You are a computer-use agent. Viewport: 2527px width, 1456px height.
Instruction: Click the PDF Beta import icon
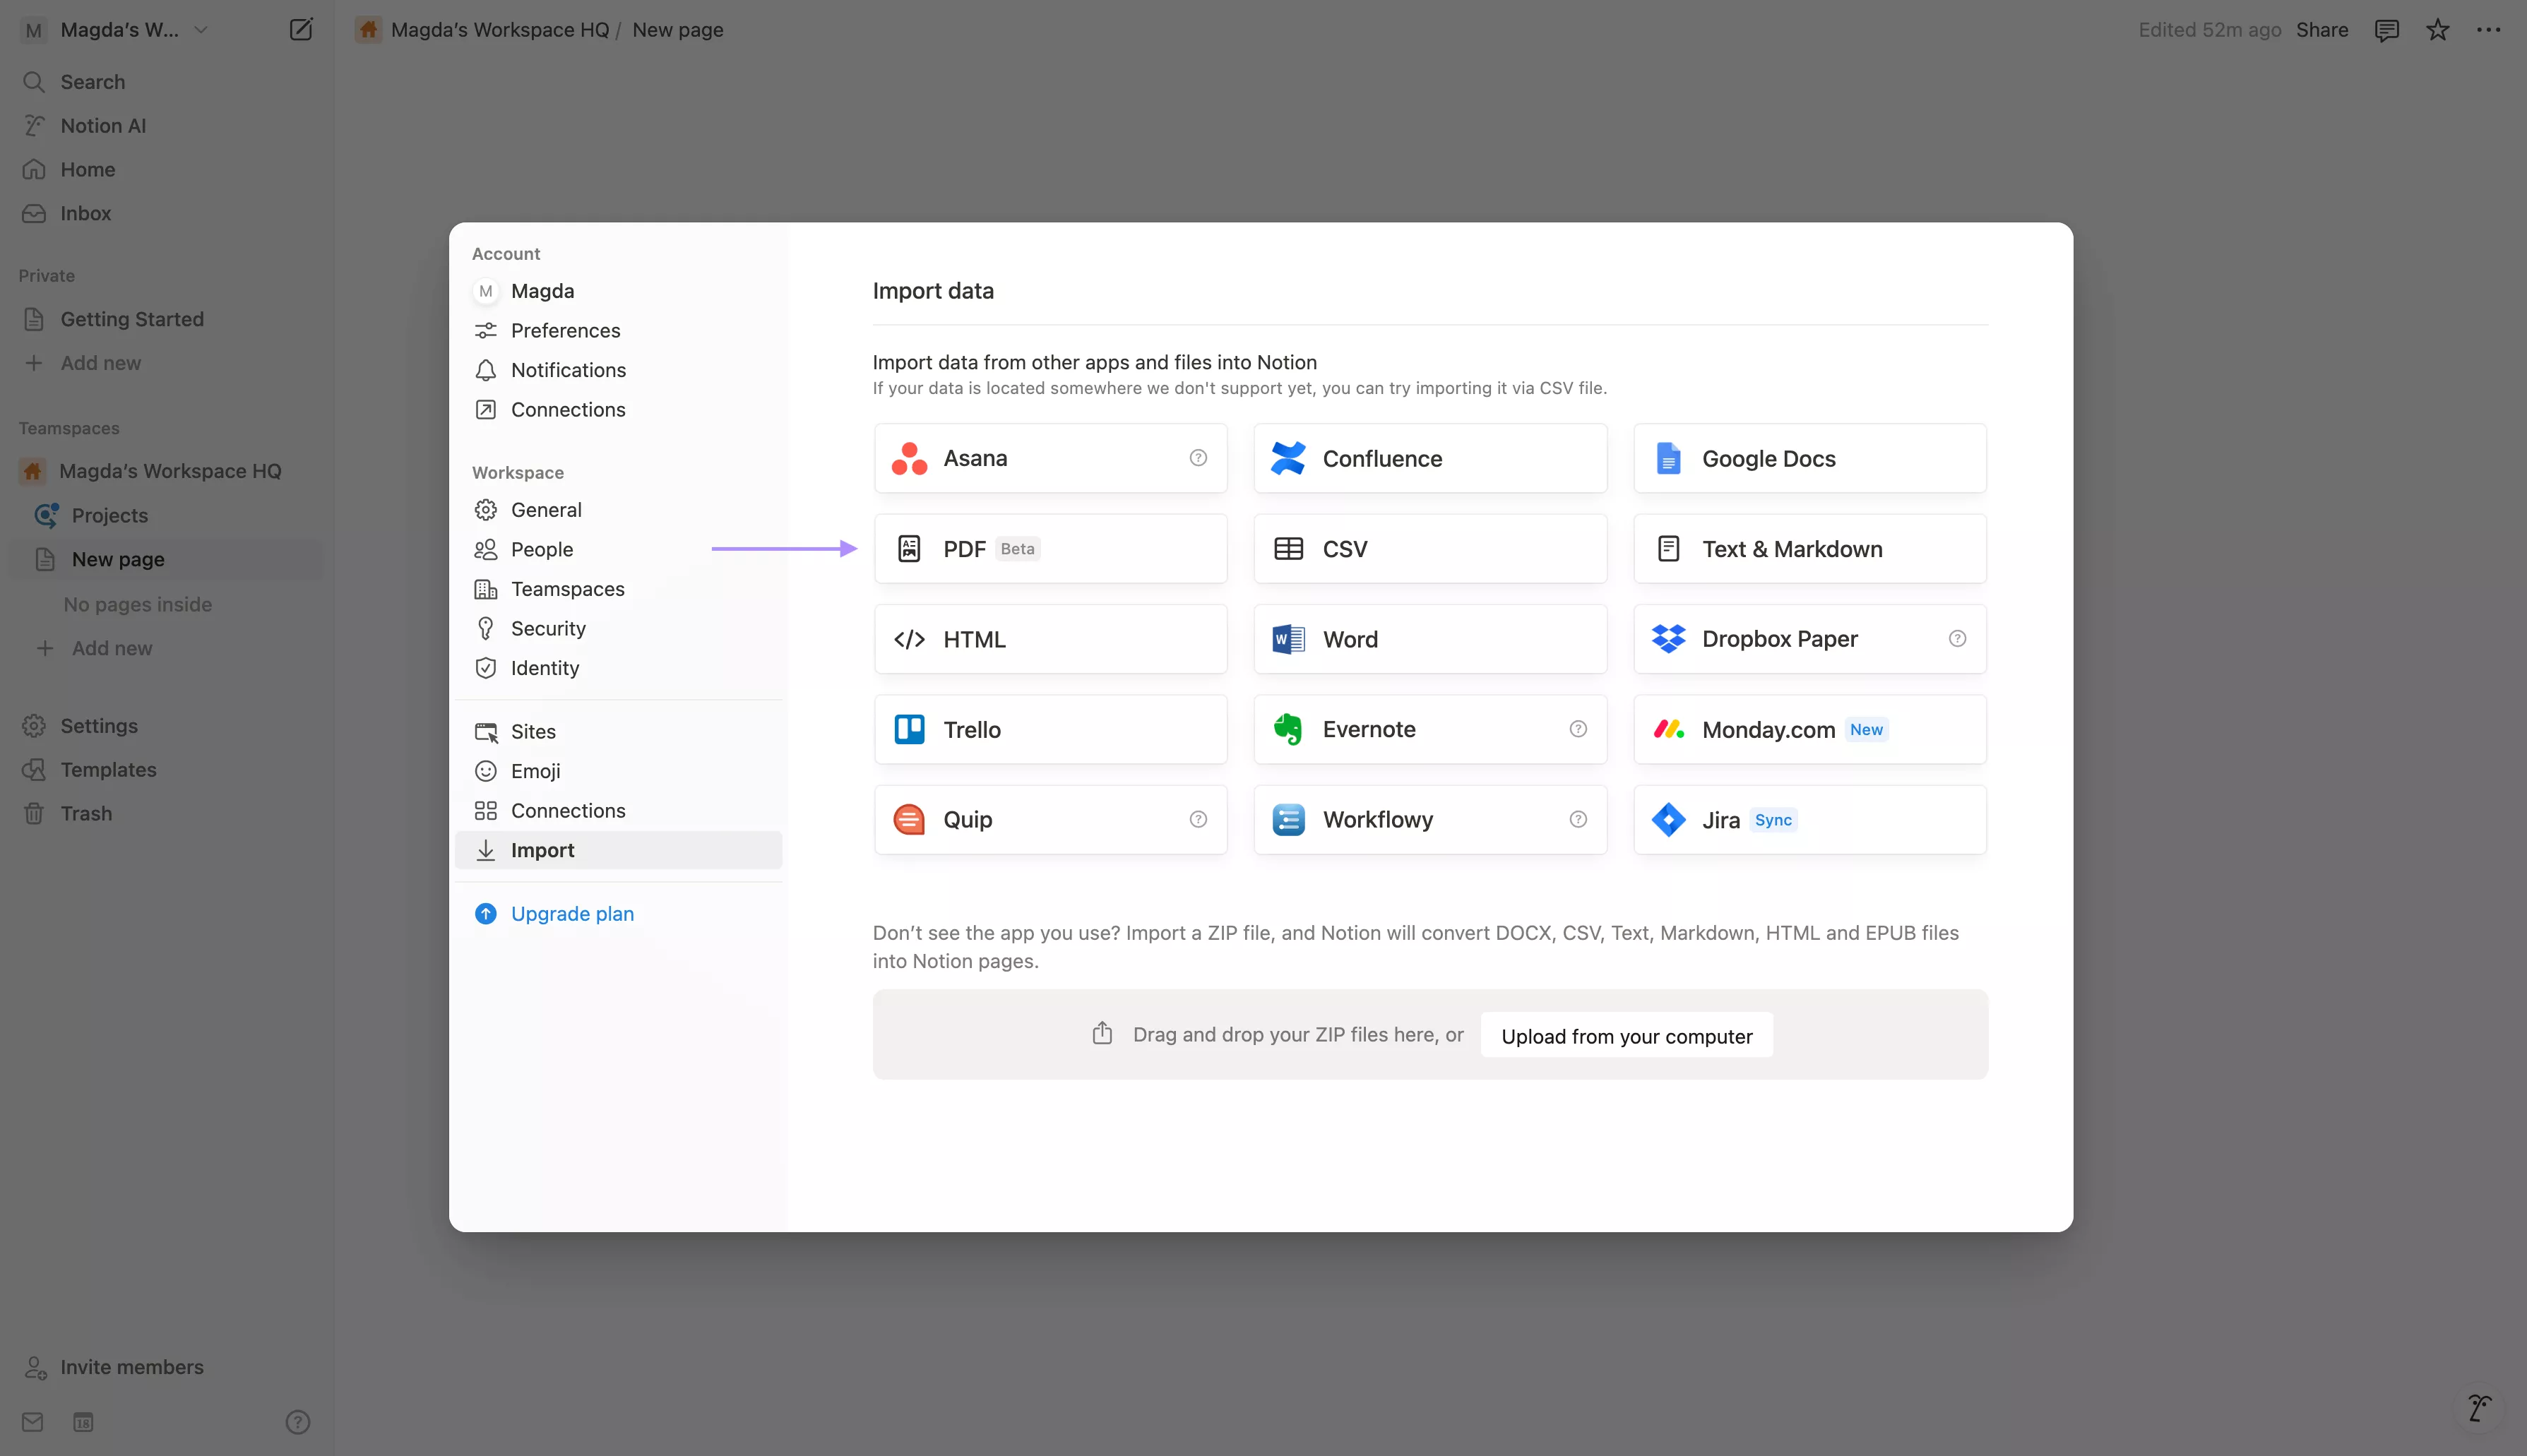click(908, 548)
